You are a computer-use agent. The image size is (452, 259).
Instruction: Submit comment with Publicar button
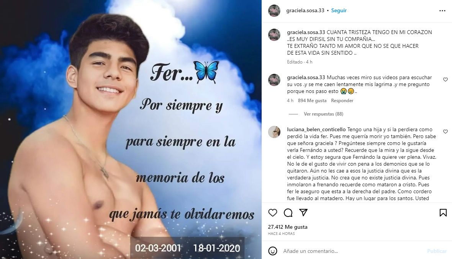click(437, 251)
